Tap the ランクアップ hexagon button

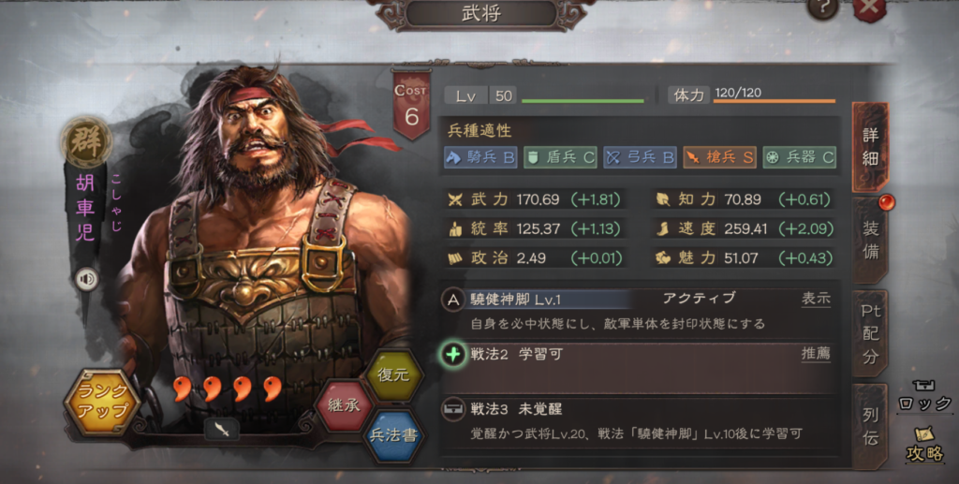click(102, 402)
